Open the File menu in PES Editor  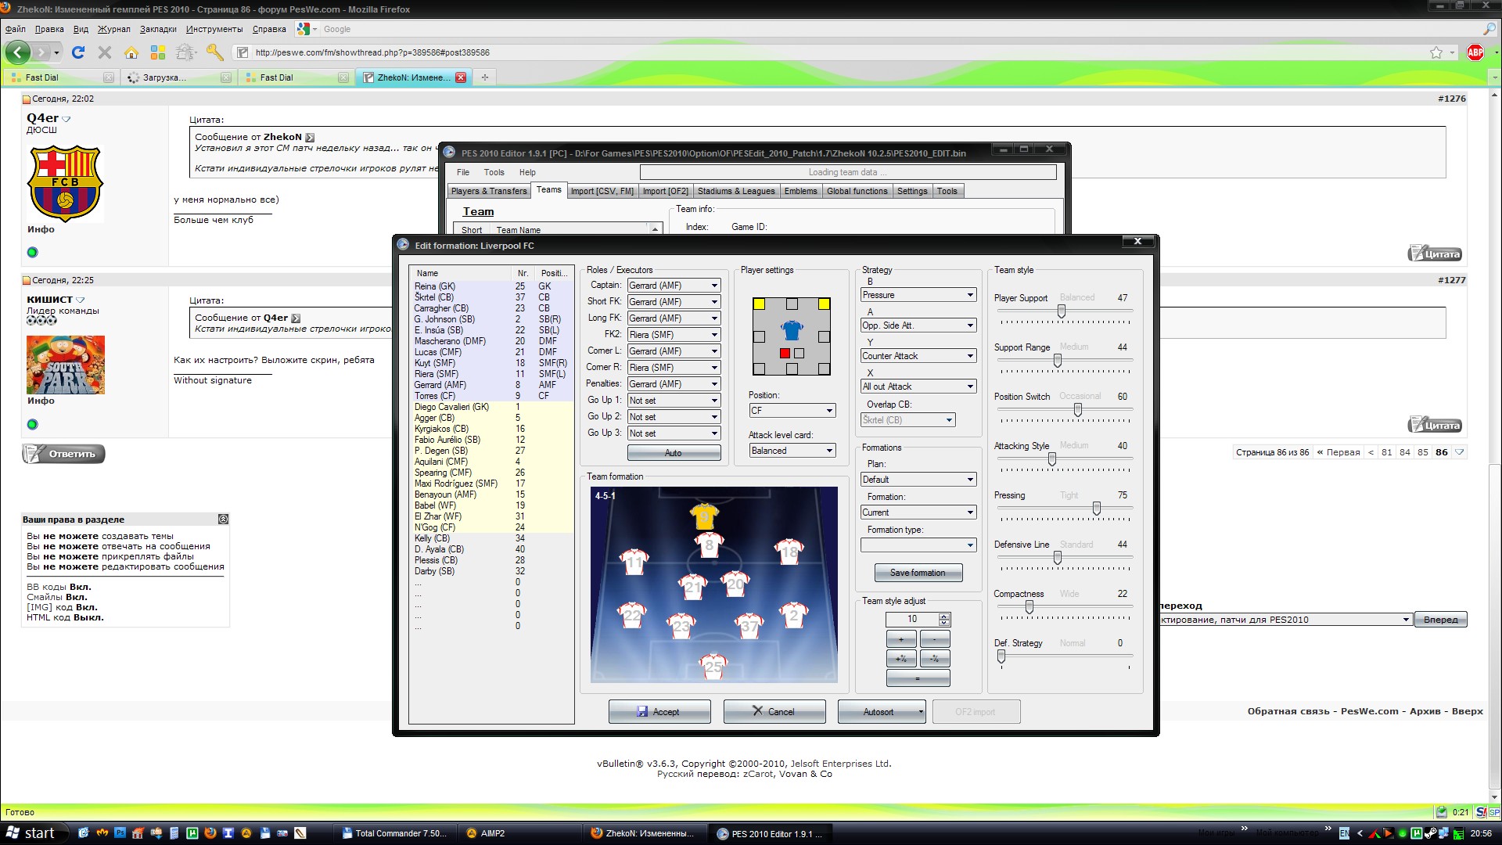coord(463,172)
